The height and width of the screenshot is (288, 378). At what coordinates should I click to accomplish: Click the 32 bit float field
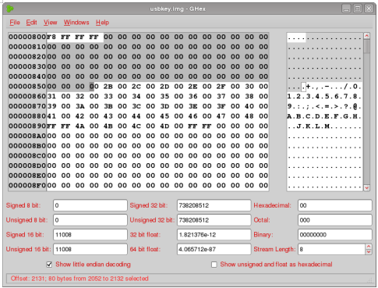pos(214,235)
